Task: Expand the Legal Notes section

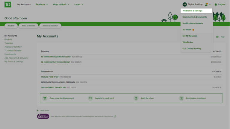Action: tap(43, 110)
